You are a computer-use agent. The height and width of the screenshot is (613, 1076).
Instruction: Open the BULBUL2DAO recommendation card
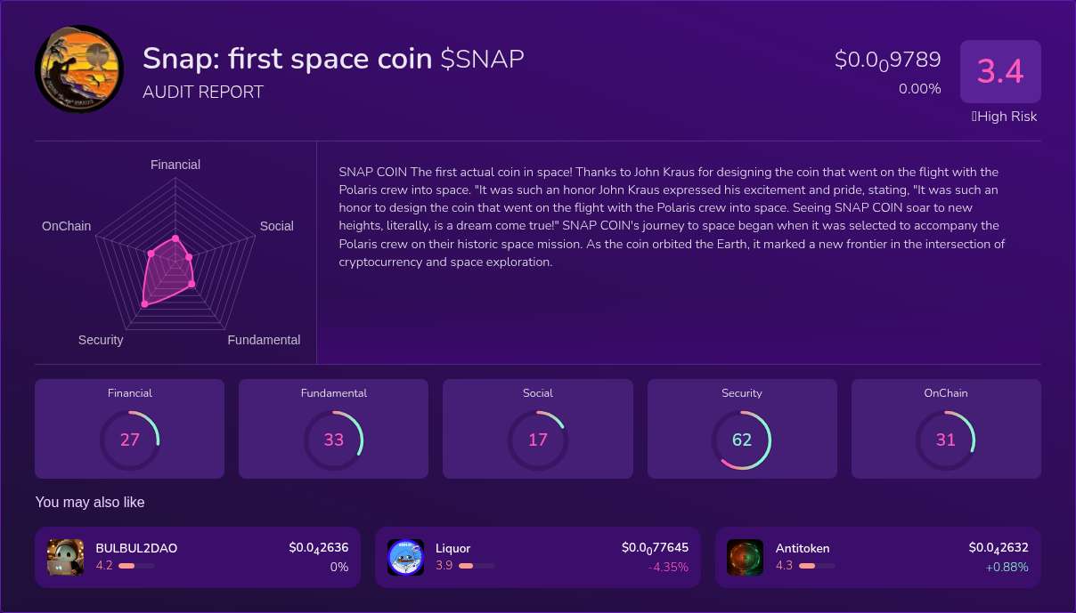coord(198,557)
